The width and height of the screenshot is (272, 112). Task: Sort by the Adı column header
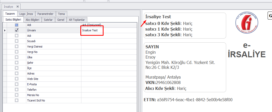52,25
